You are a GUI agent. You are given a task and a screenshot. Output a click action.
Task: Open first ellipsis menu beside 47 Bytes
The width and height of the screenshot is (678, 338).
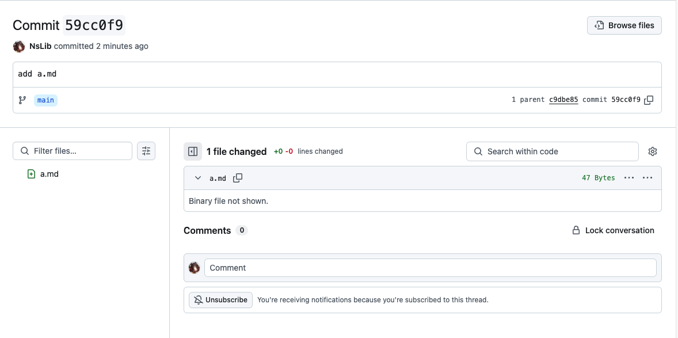pyautogui.click(x=629, y=178)
